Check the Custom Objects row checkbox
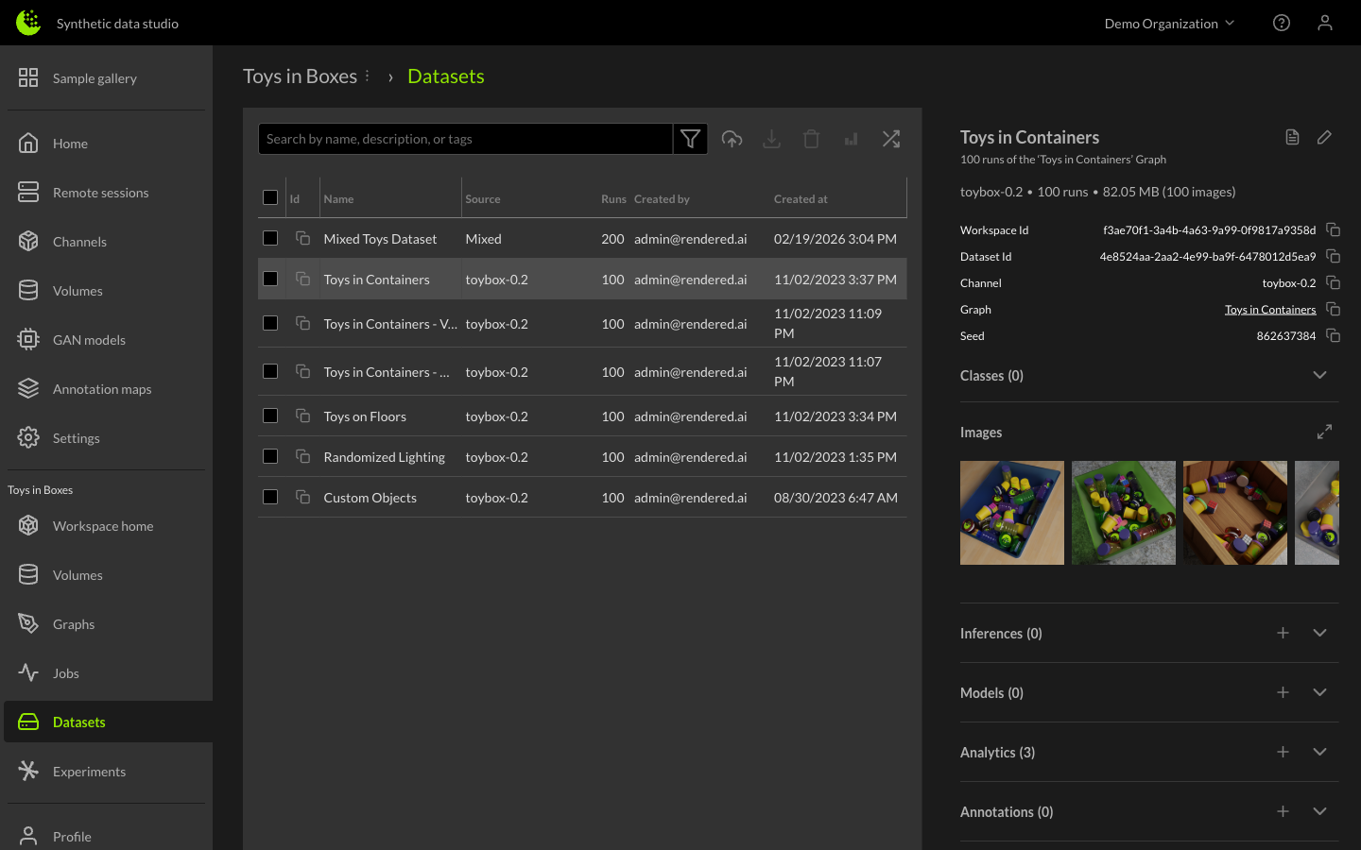The width and height of the screenshot is (1361, 850). (x=270, y=497)
